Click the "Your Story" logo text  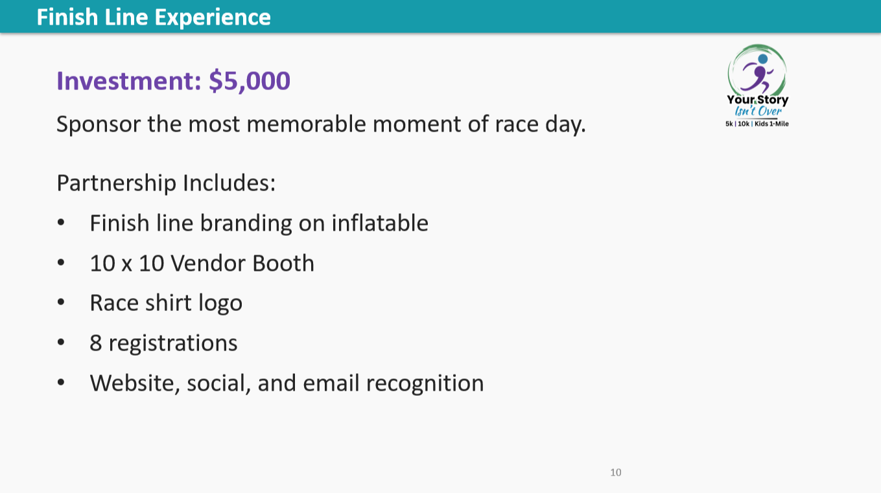[x=757, y=100]
